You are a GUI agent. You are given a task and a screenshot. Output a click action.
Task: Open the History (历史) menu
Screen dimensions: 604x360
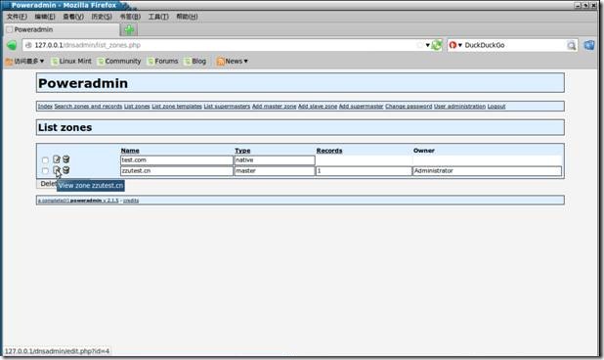(102, 17)
